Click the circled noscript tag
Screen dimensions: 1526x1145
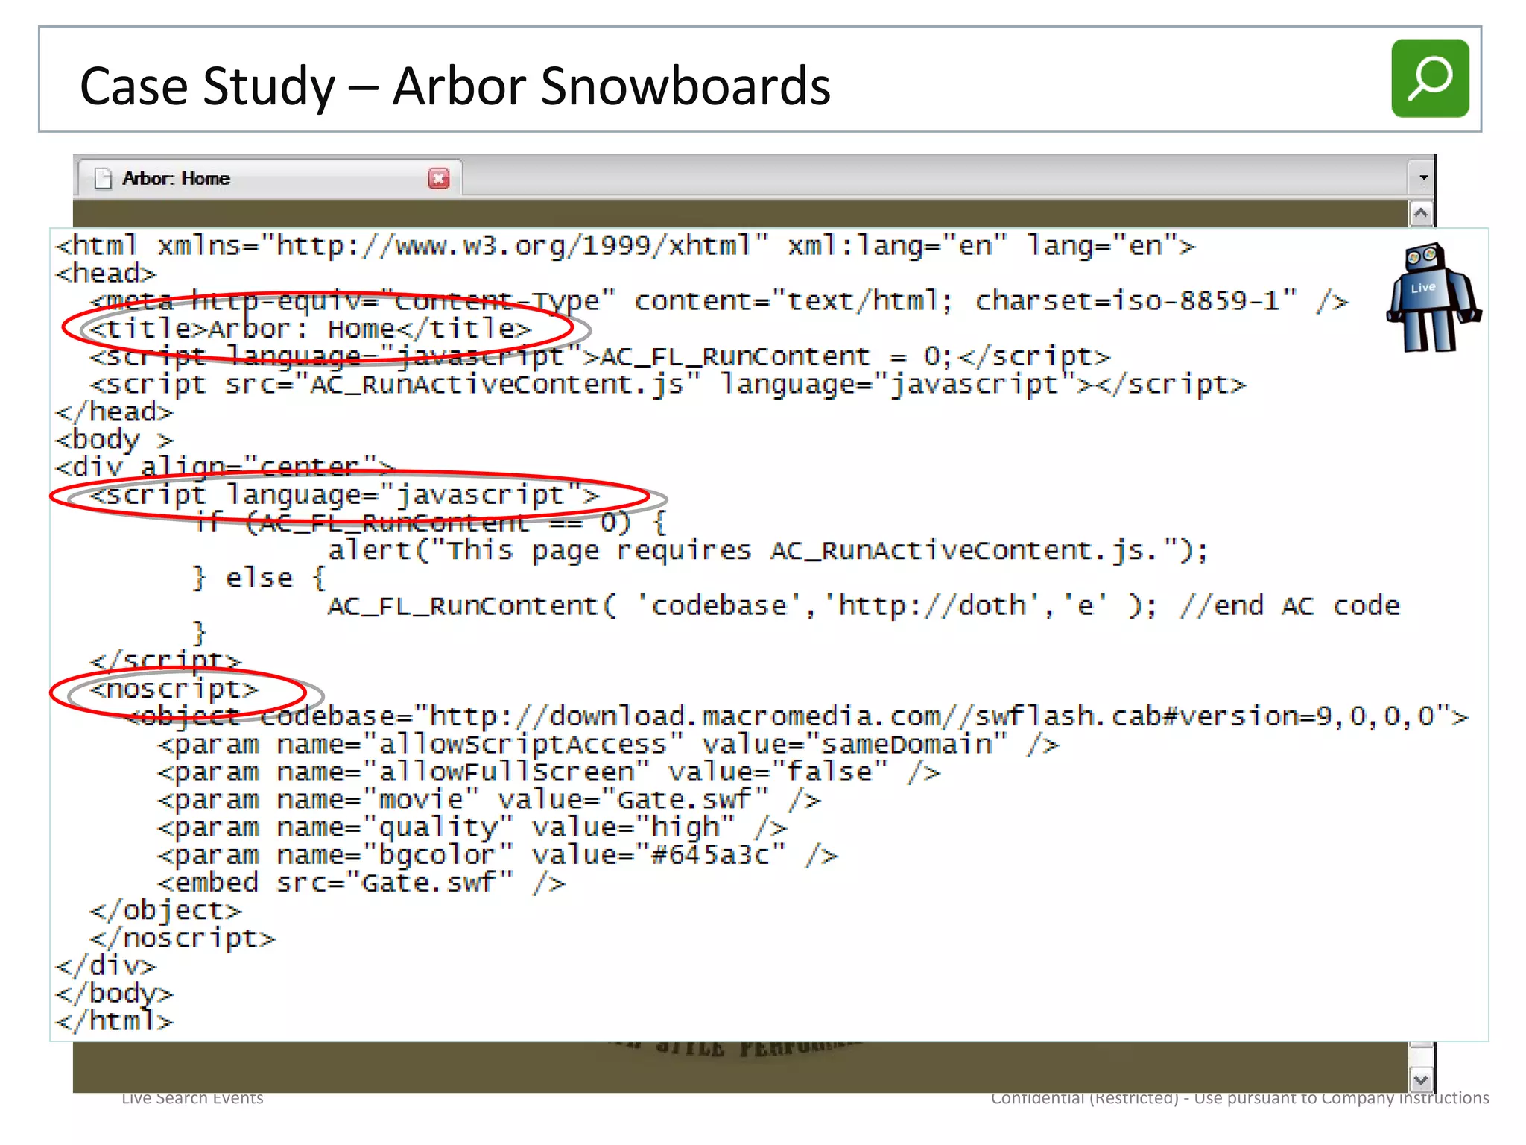pos(174,689)
